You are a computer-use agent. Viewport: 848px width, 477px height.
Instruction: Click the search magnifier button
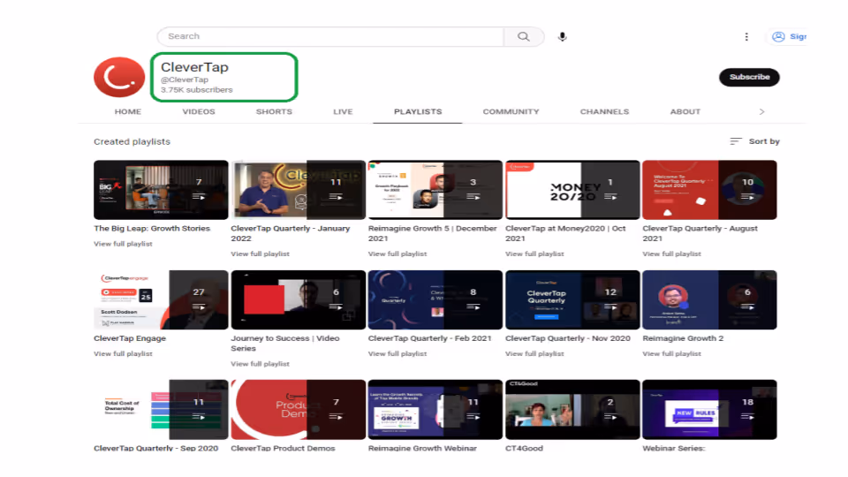[x=524, y=36]
